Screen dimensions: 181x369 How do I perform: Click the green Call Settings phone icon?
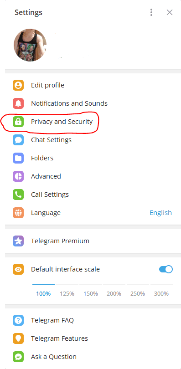click(x=18, y=195)
